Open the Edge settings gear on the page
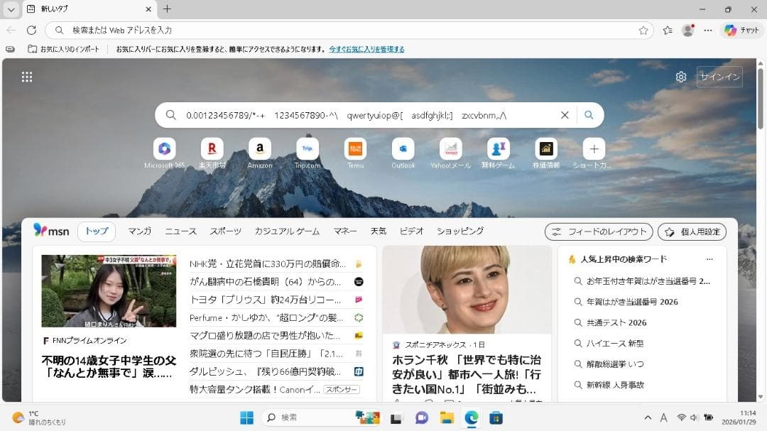This screenshot has width=767, height=431. tap(681, 76)
